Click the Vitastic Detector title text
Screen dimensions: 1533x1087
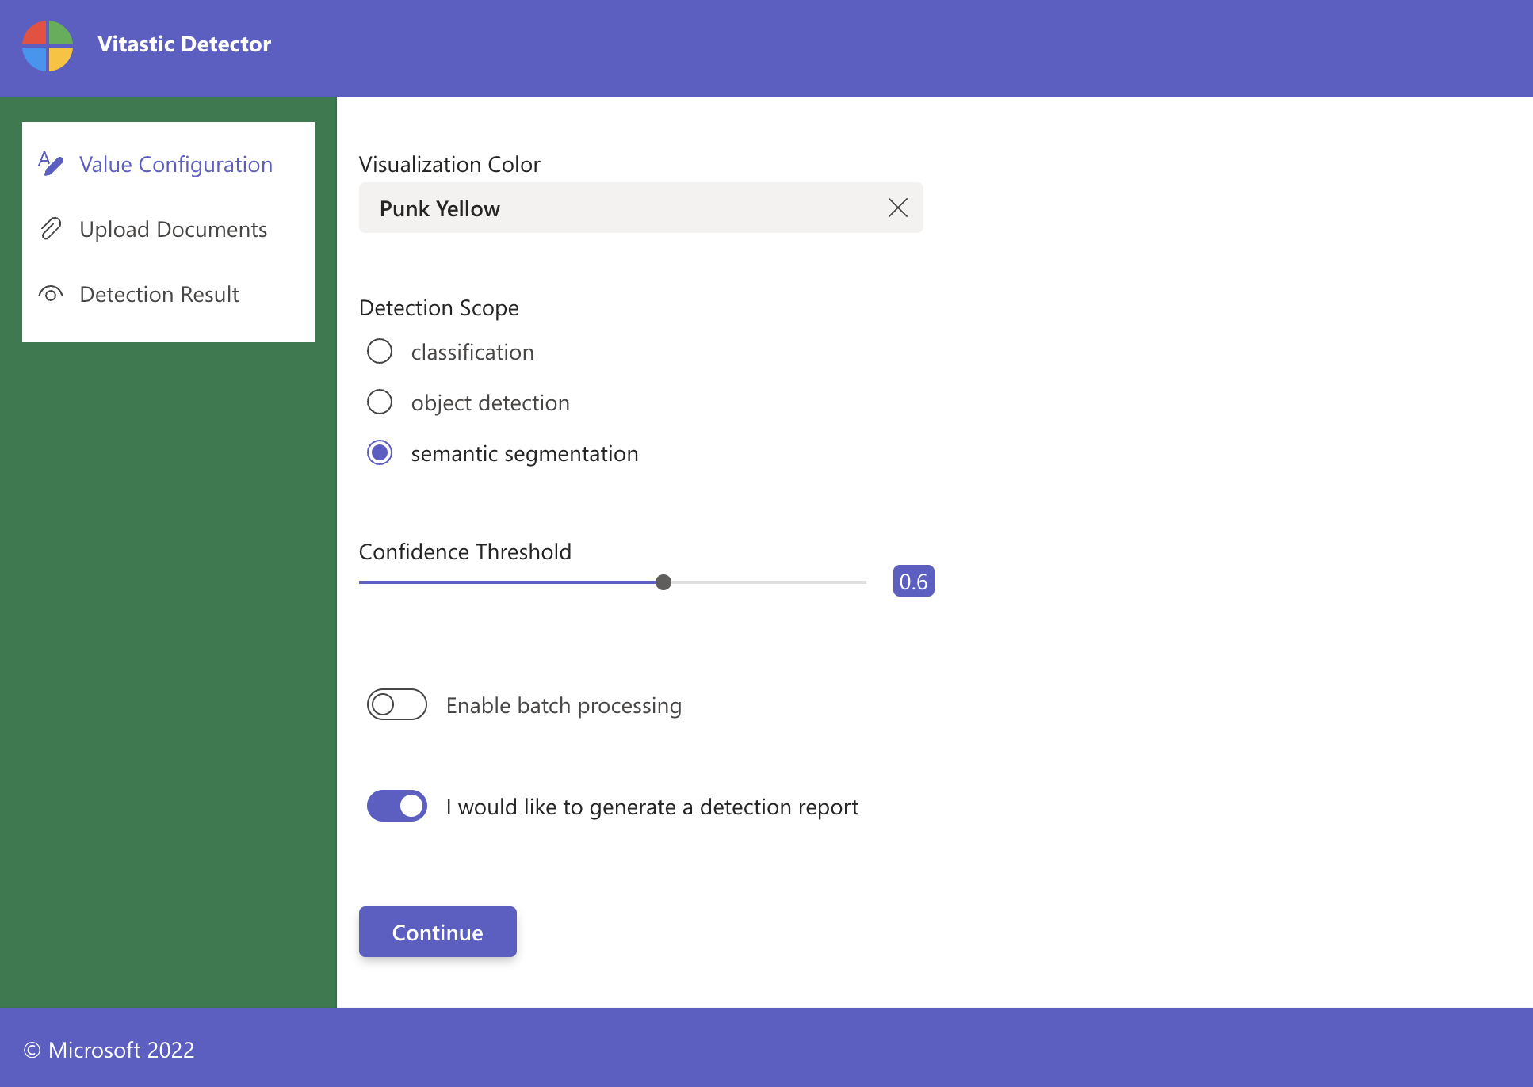pos(184,44)
